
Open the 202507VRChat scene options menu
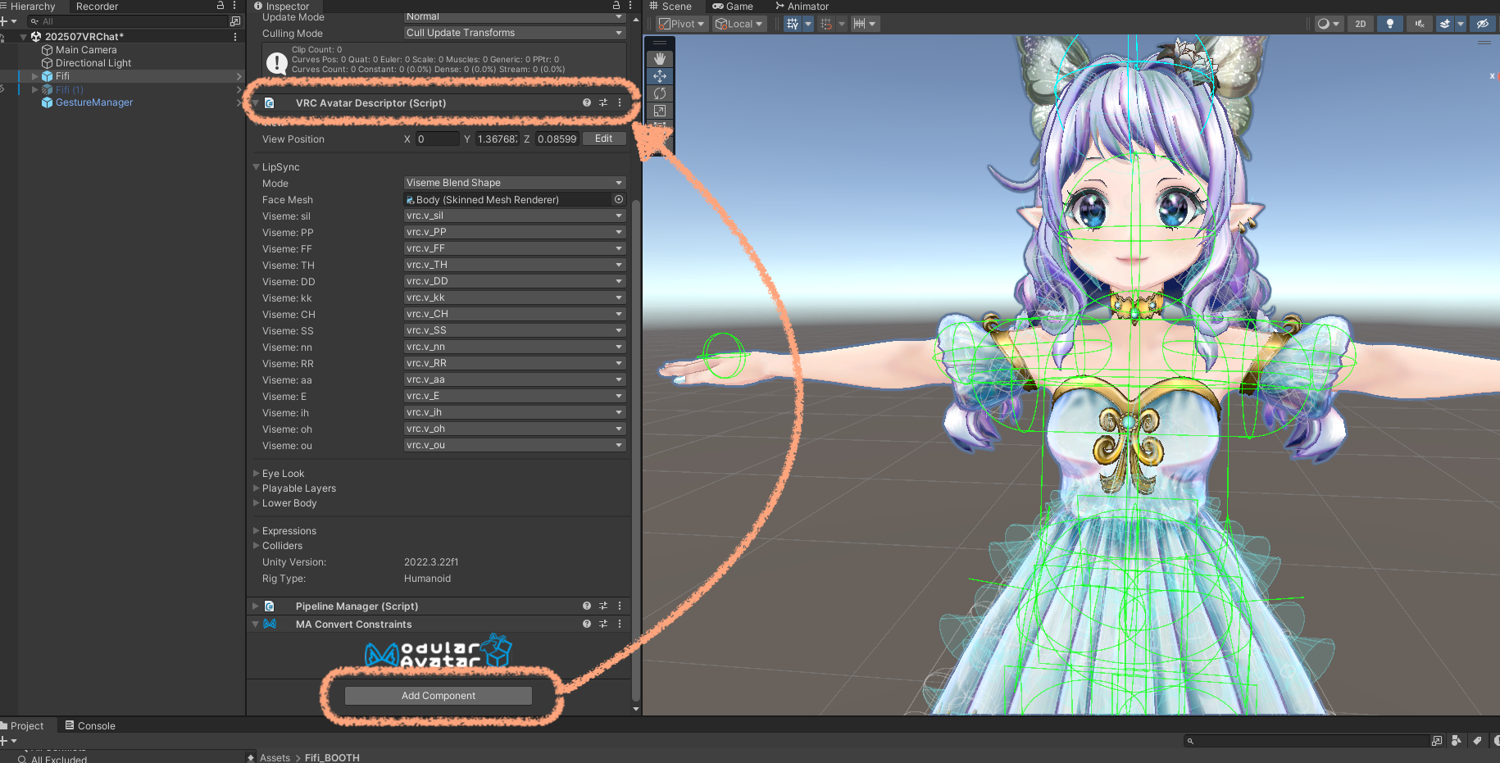[235, 37]
